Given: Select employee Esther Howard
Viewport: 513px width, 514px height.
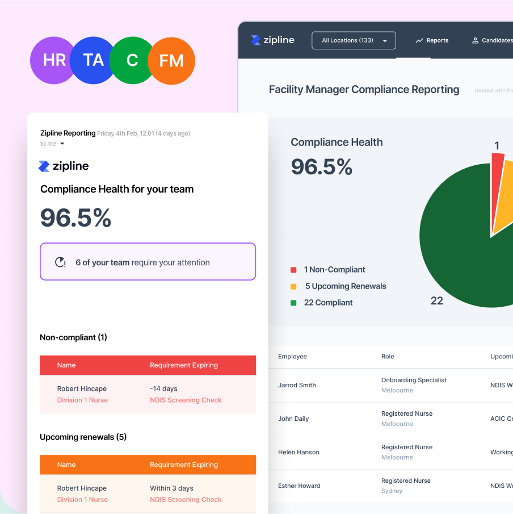Looking at the screenshot, I should coord(299,486).
